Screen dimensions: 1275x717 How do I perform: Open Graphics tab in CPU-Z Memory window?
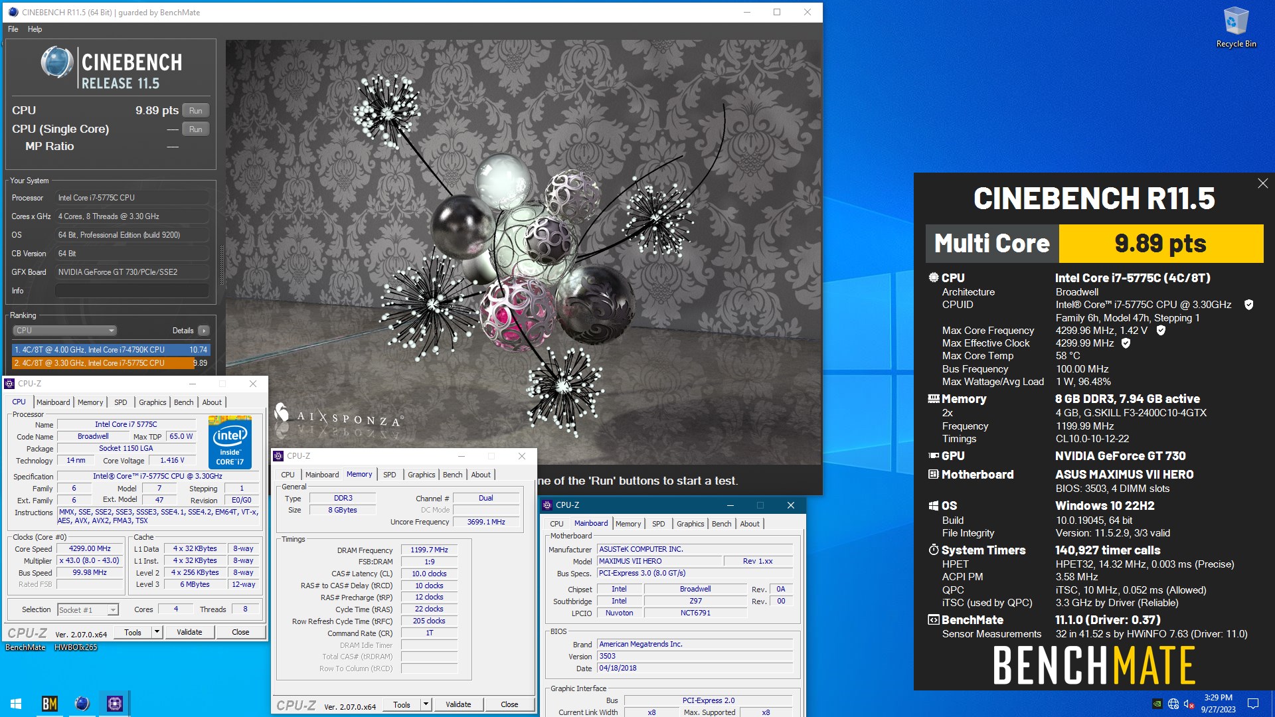421,475
